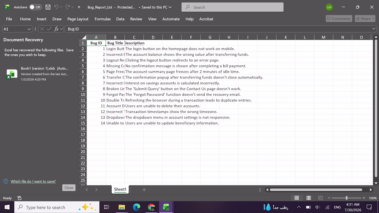Click vertical scrollbar down arrow
379x213 pixels.
click(x=376, y=183)
